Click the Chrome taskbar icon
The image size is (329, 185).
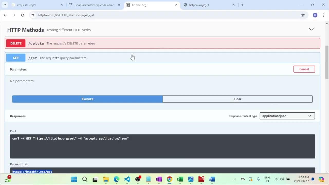pos(169,179)
